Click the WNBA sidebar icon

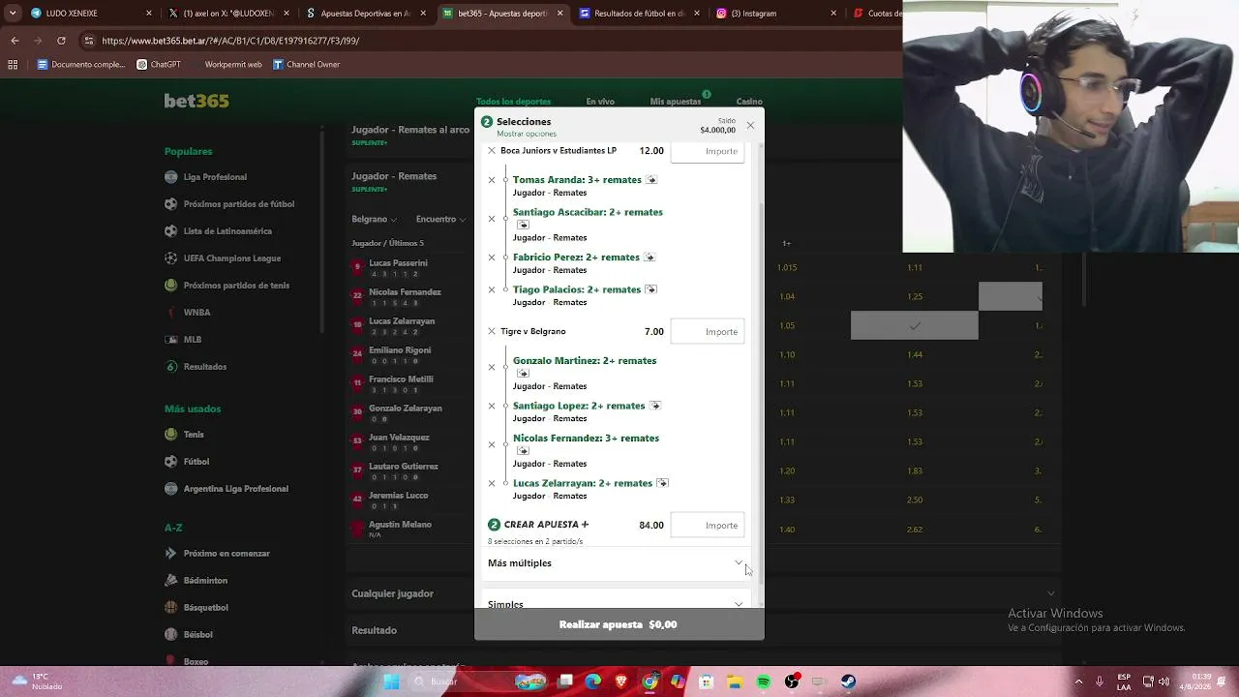point(171,313)
